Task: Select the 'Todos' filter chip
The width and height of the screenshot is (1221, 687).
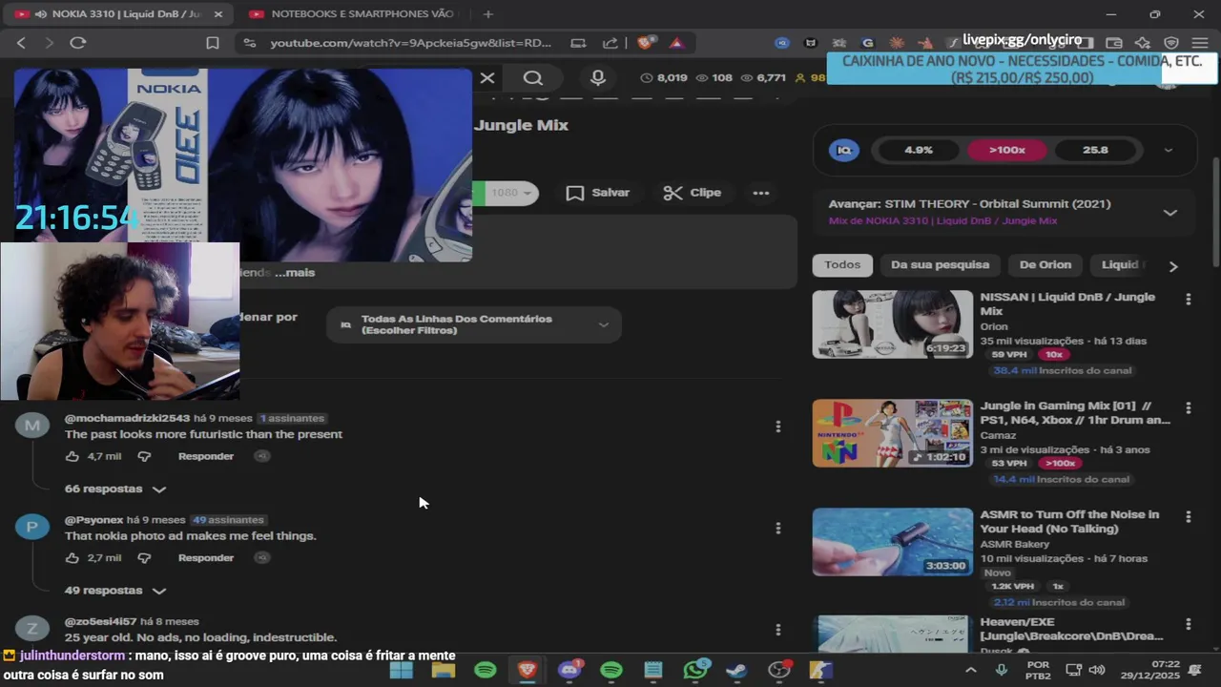Action: tap(842, 264)
